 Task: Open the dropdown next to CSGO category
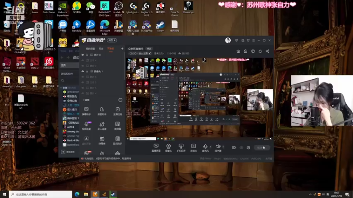coord(159,53)
